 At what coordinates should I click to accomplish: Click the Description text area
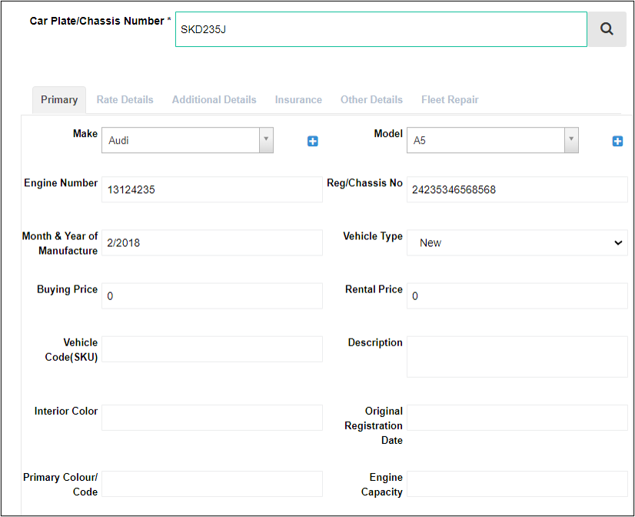[x=517, y=356]
